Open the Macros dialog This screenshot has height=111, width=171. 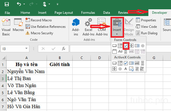pos(18,25)
